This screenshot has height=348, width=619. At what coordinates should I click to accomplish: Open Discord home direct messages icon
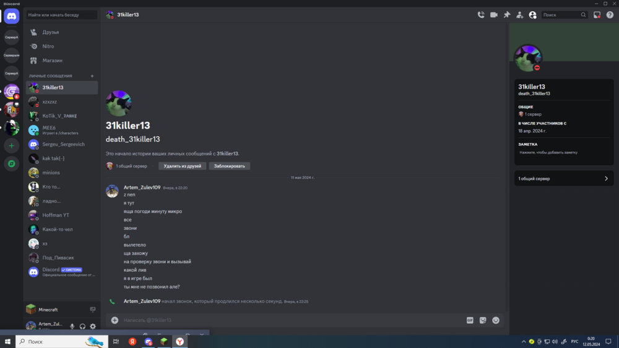pyautogui.click(x=11, y=16)
